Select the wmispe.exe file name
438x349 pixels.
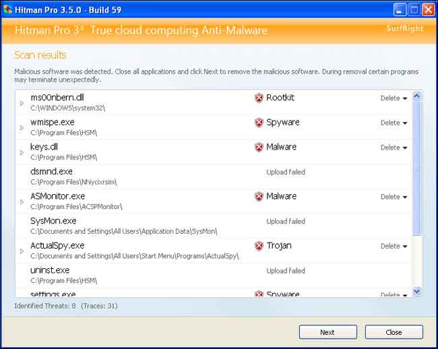[53, 123]
